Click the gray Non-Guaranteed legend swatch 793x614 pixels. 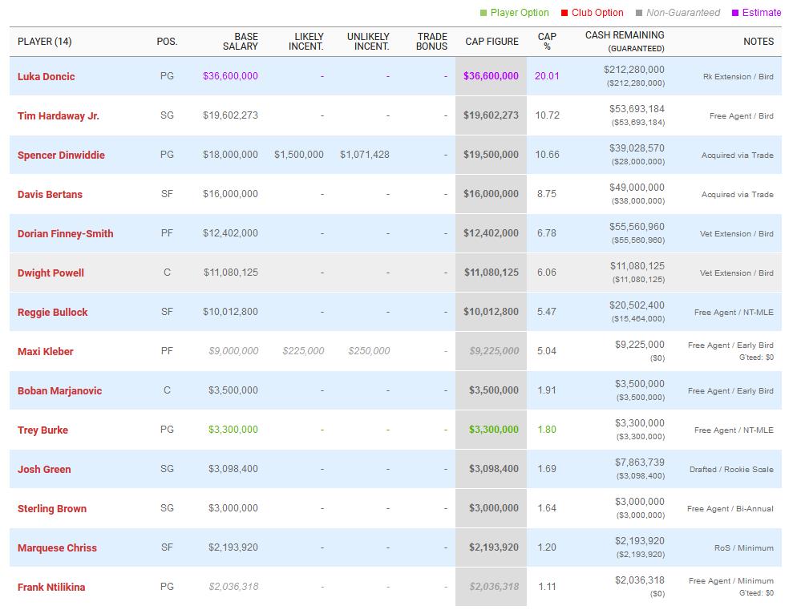(x=639, y=13)
